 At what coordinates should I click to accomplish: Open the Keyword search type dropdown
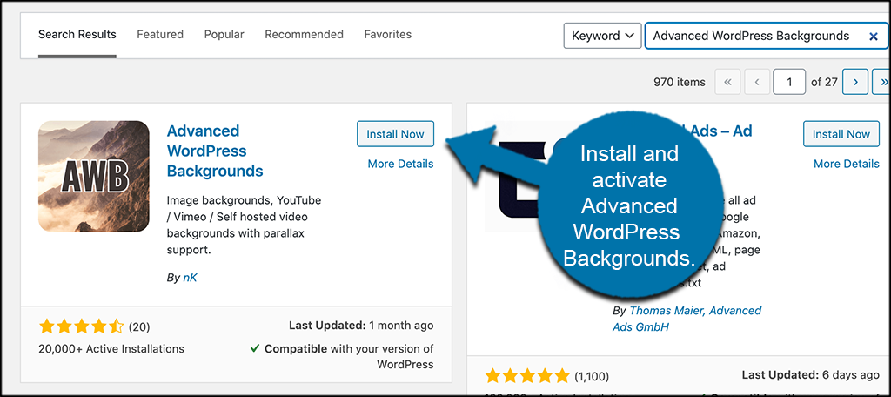pyautogui.click(x=602, y=37)
